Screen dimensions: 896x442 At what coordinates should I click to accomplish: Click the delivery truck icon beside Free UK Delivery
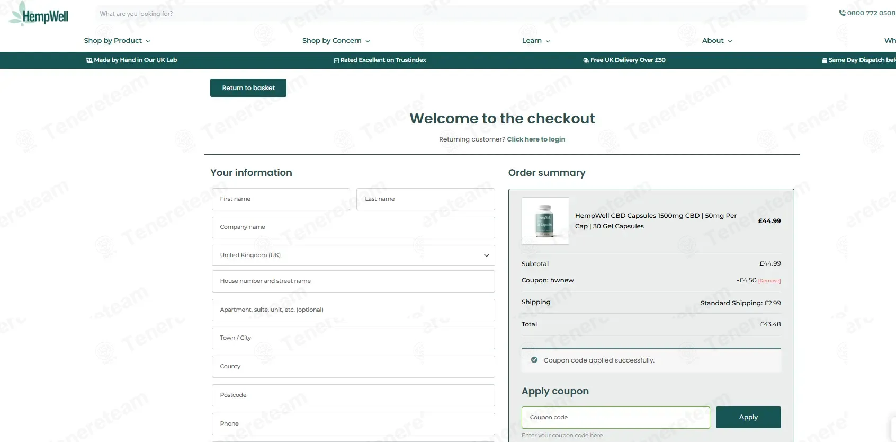point(586,60)
